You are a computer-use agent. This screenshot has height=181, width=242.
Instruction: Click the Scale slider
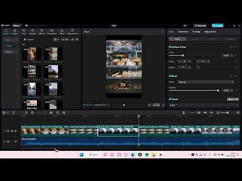193,55
